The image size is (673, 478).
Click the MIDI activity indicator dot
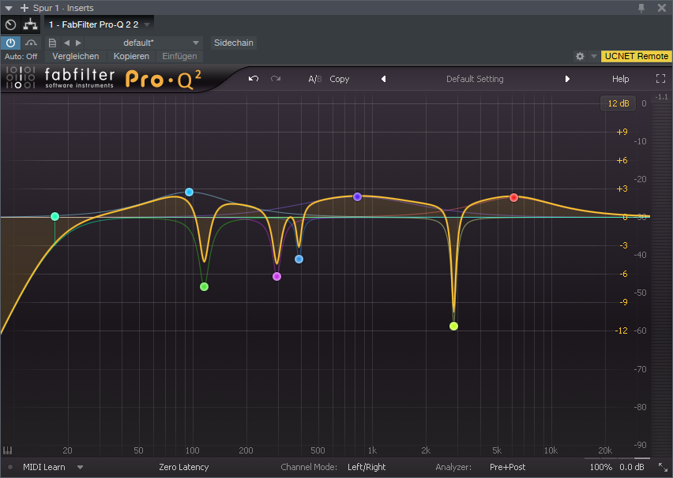[x=10, y=467]
